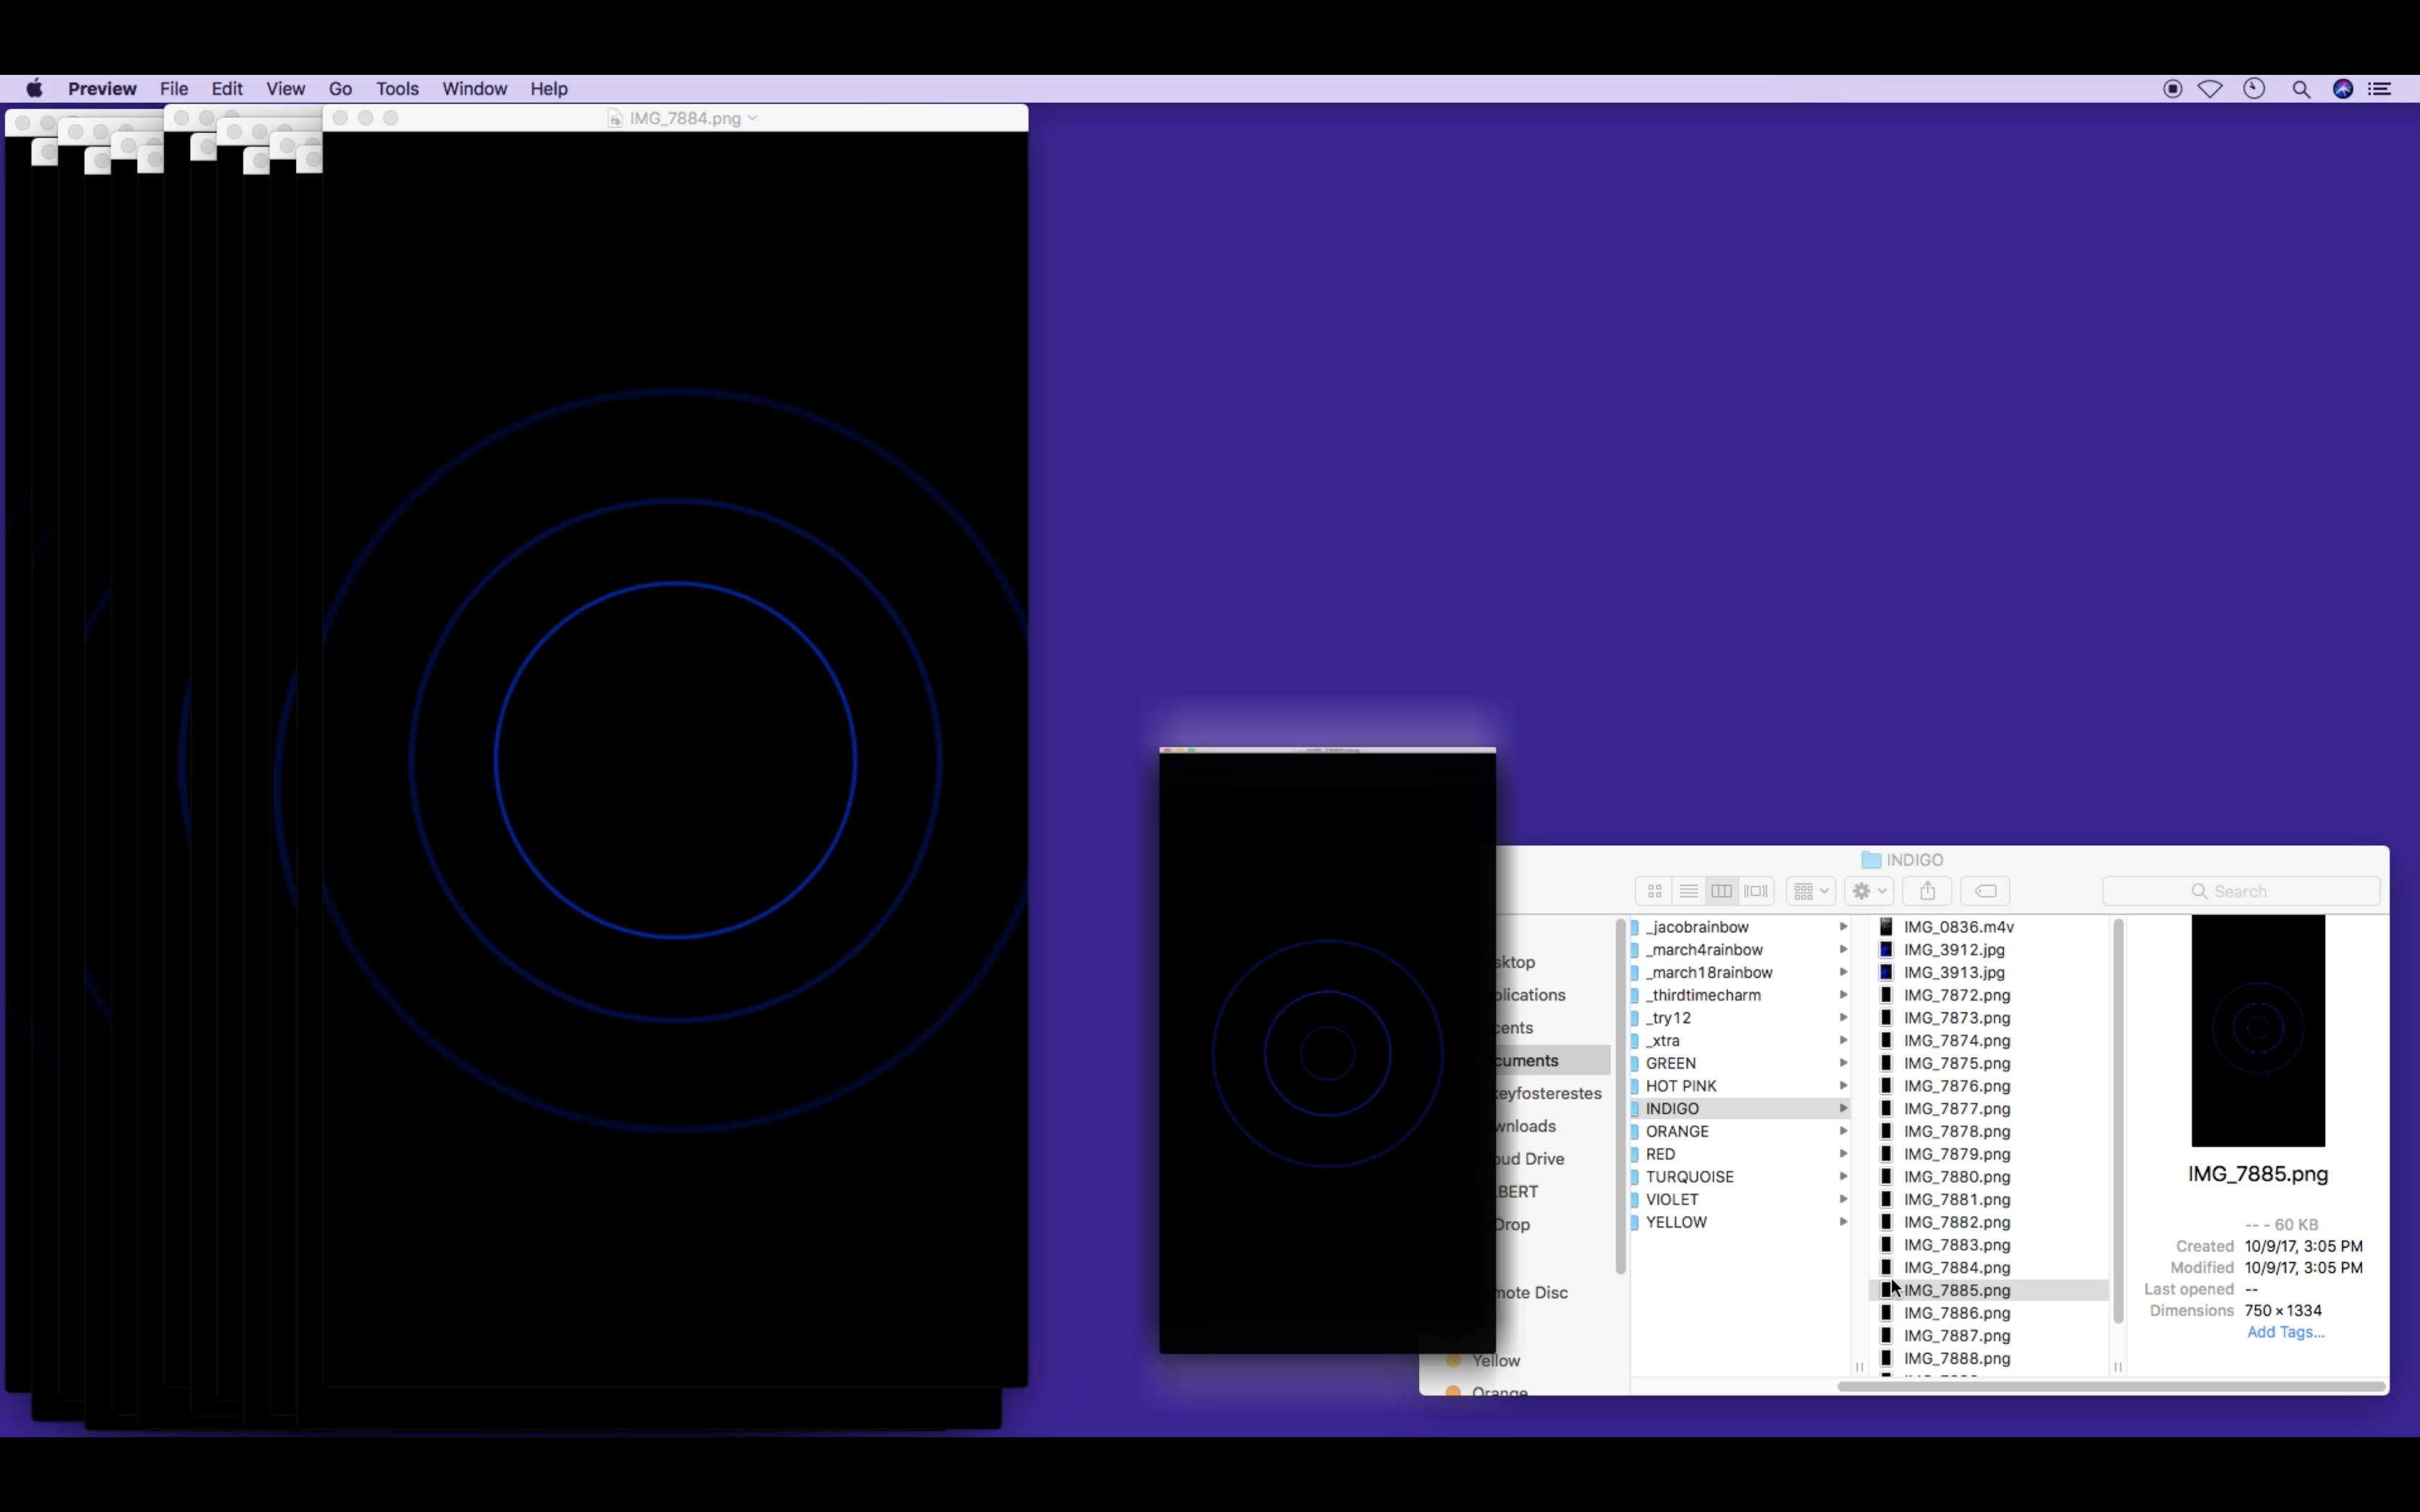Click the Add Tags… link
Image resolution: width=2420 pixels, height=1512 pixels.
tap(2285, 1332)
